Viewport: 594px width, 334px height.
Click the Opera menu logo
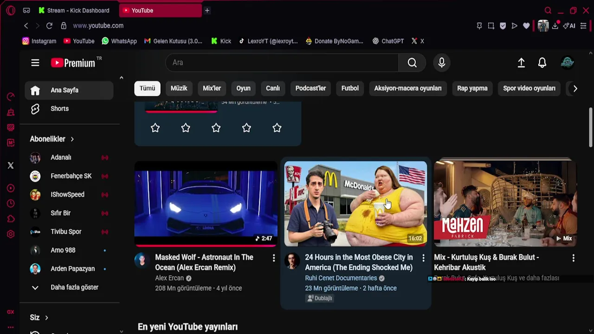[x=11, y=10]
